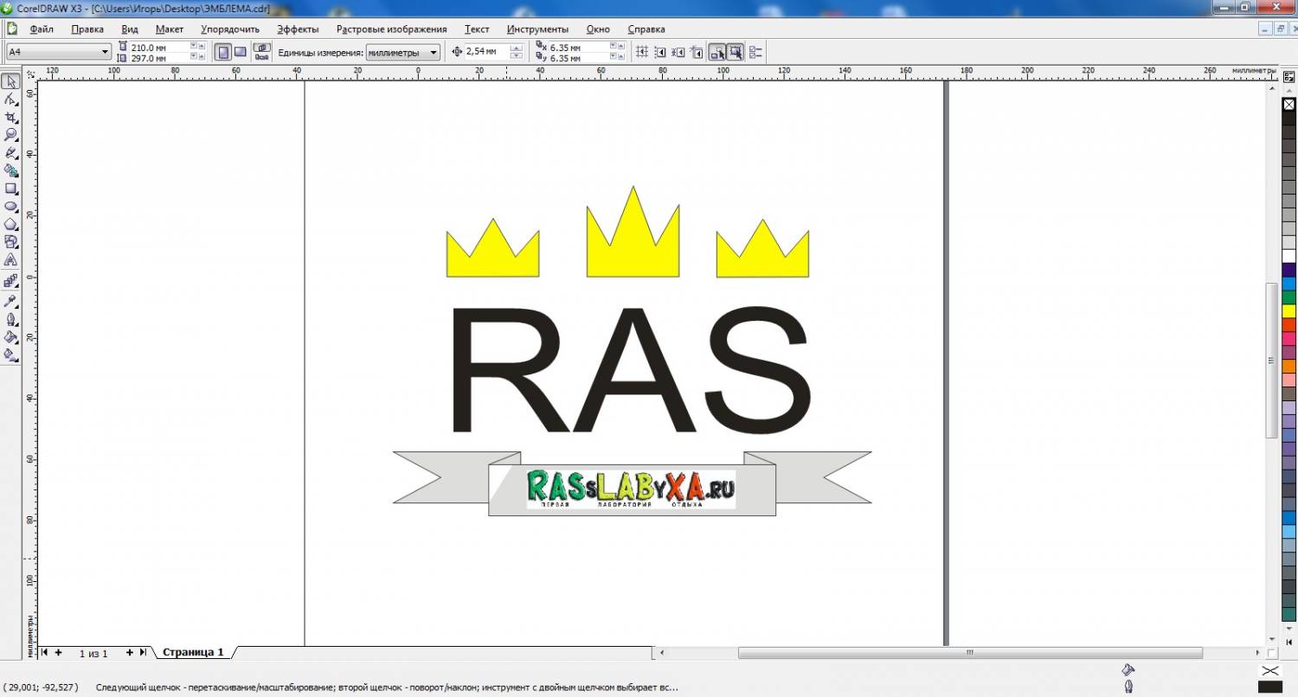This screenshot has width=1298, height=697.
Task: Expand the measurement units dropdown
Action: point(434,52)
